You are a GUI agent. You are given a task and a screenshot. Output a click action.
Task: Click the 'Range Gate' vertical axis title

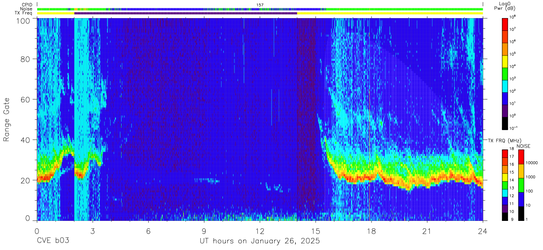[7, 120]
